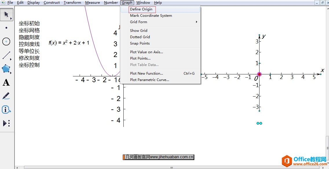329x169 pixels.
Task: Select the function f(x) = x² + 2·x + 1
Action: point(69,43)
